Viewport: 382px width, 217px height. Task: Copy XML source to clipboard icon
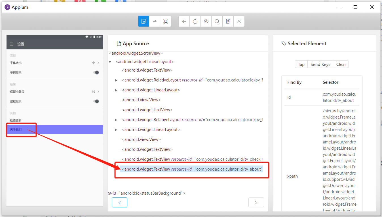click(228, 21)
